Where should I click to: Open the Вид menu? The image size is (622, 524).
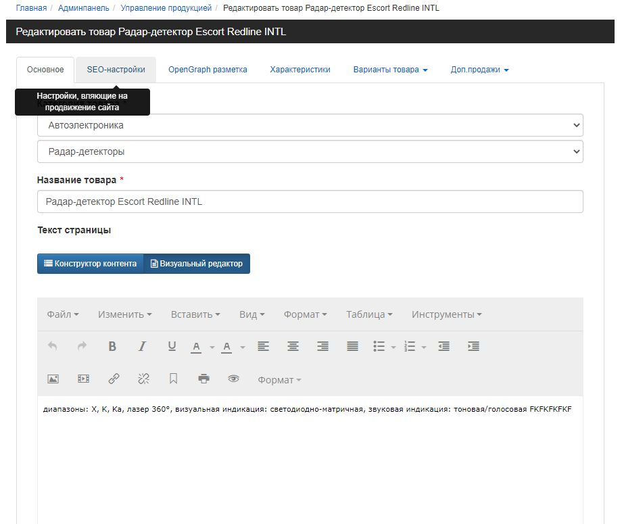point(252,314)
